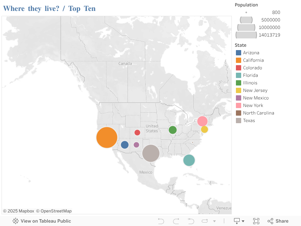Click the redo arrow in the toolbar
Viewport: 301px width, 226px height.
point(176,221)
